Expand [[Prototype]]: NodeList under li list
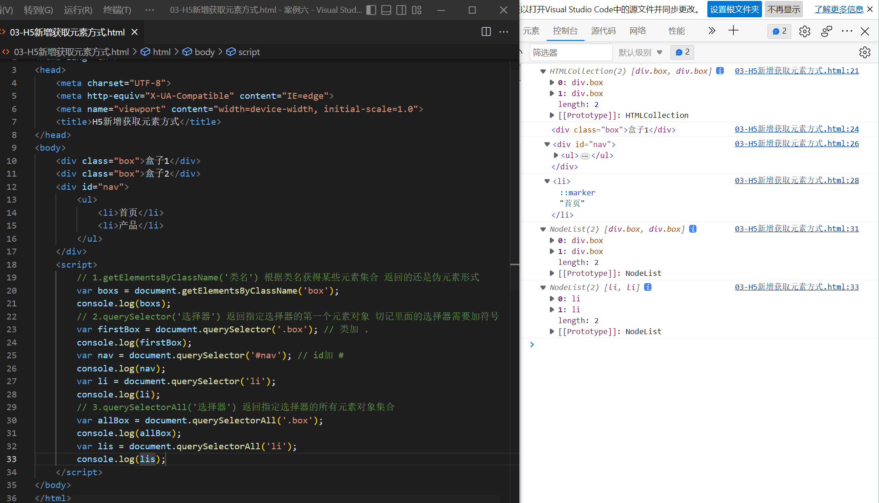 pos(552,331)
